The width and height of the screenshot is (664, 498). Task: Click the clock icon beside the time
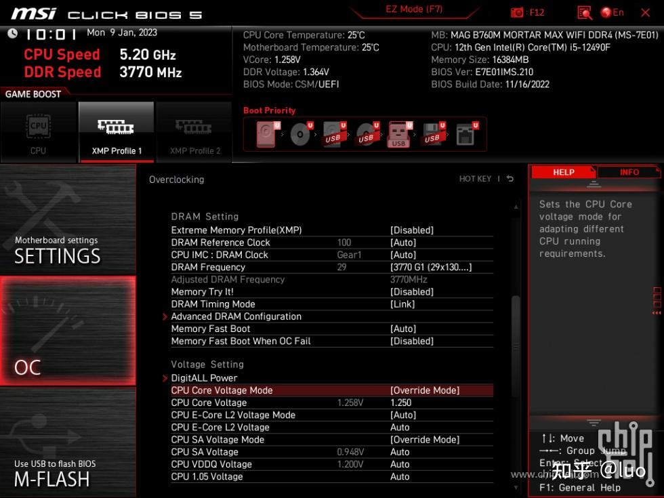13,33
